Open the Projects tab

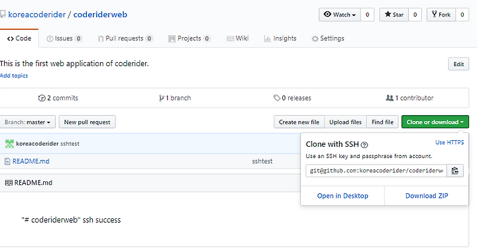[x=189, y=38]
